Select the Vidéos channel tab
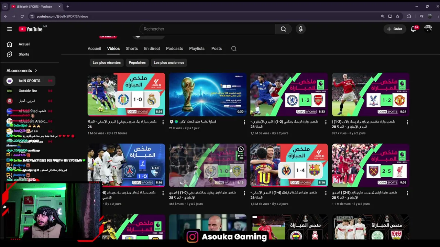The image size is (440, 247). (113, 49)
